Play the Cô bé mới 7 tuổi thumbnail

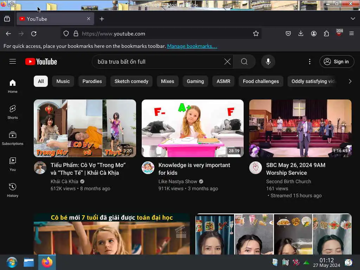coord(112,234)
